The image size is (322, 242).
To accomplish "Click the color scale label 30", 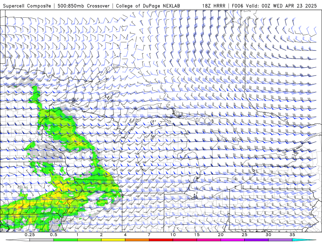I will click(x=268, y=235).
